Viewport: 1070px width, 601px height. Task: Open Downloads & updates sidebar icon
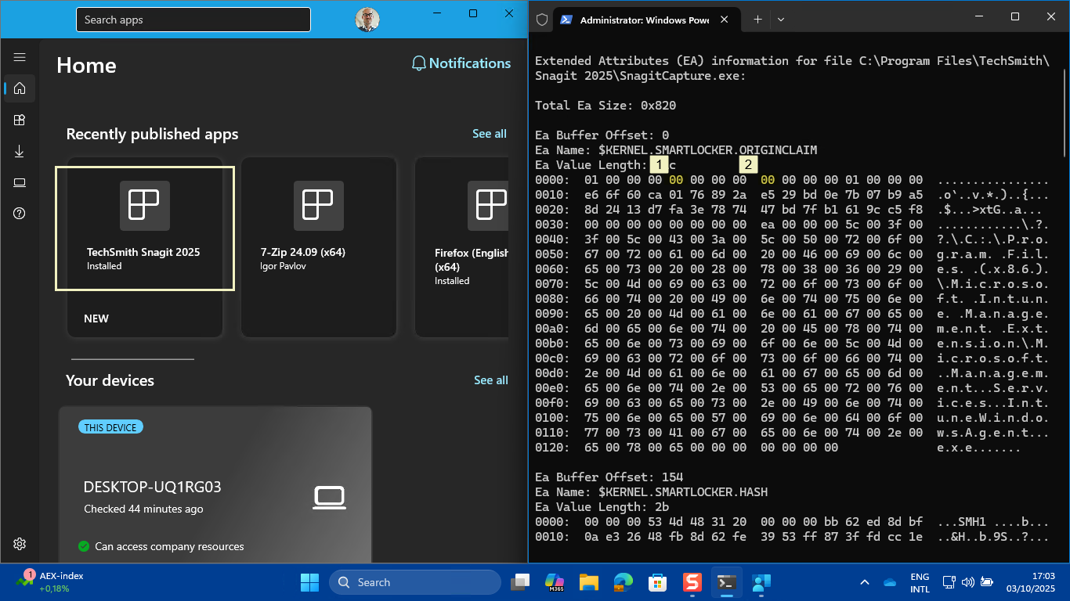20,151
